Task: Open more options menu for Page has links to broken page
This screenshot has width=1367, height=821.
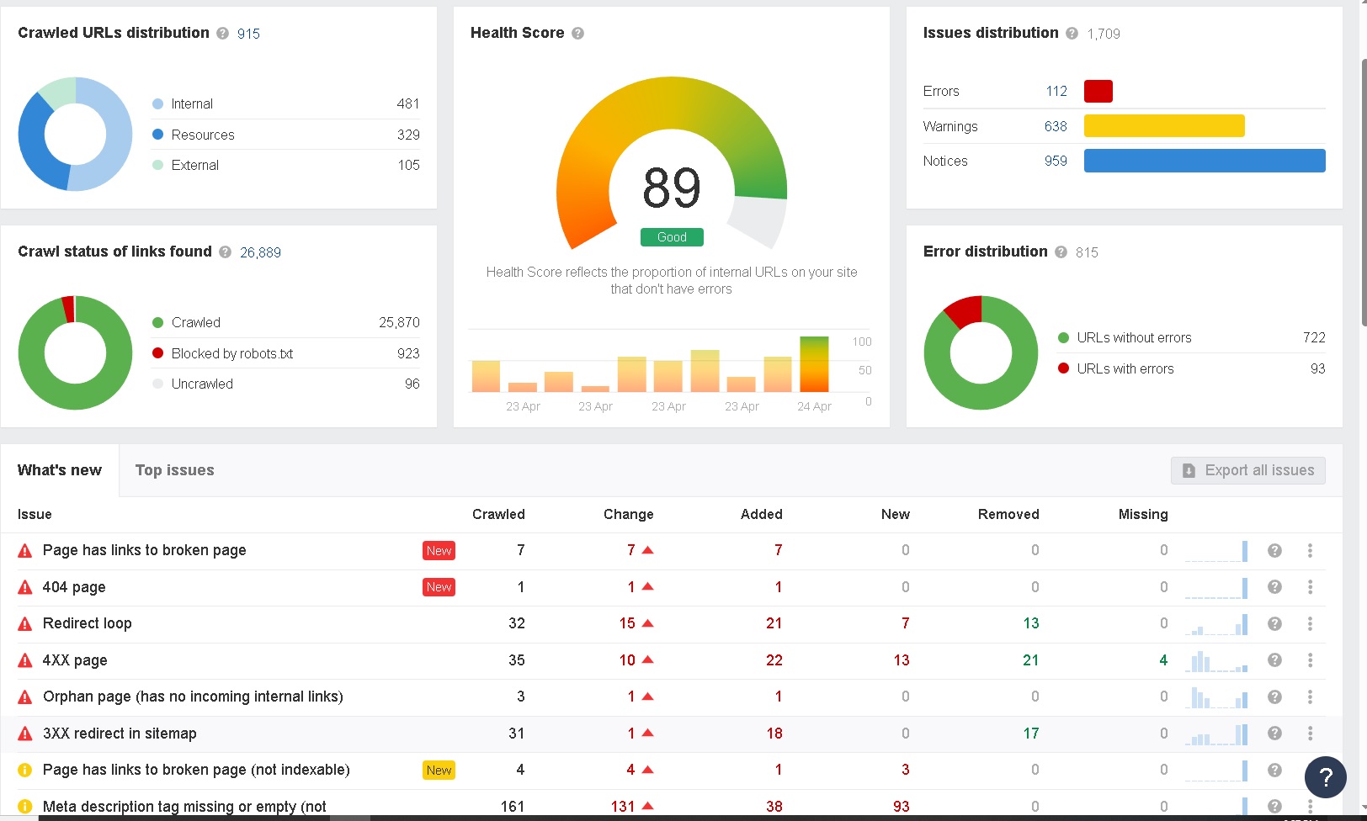Action: (x=1310, y=551)
